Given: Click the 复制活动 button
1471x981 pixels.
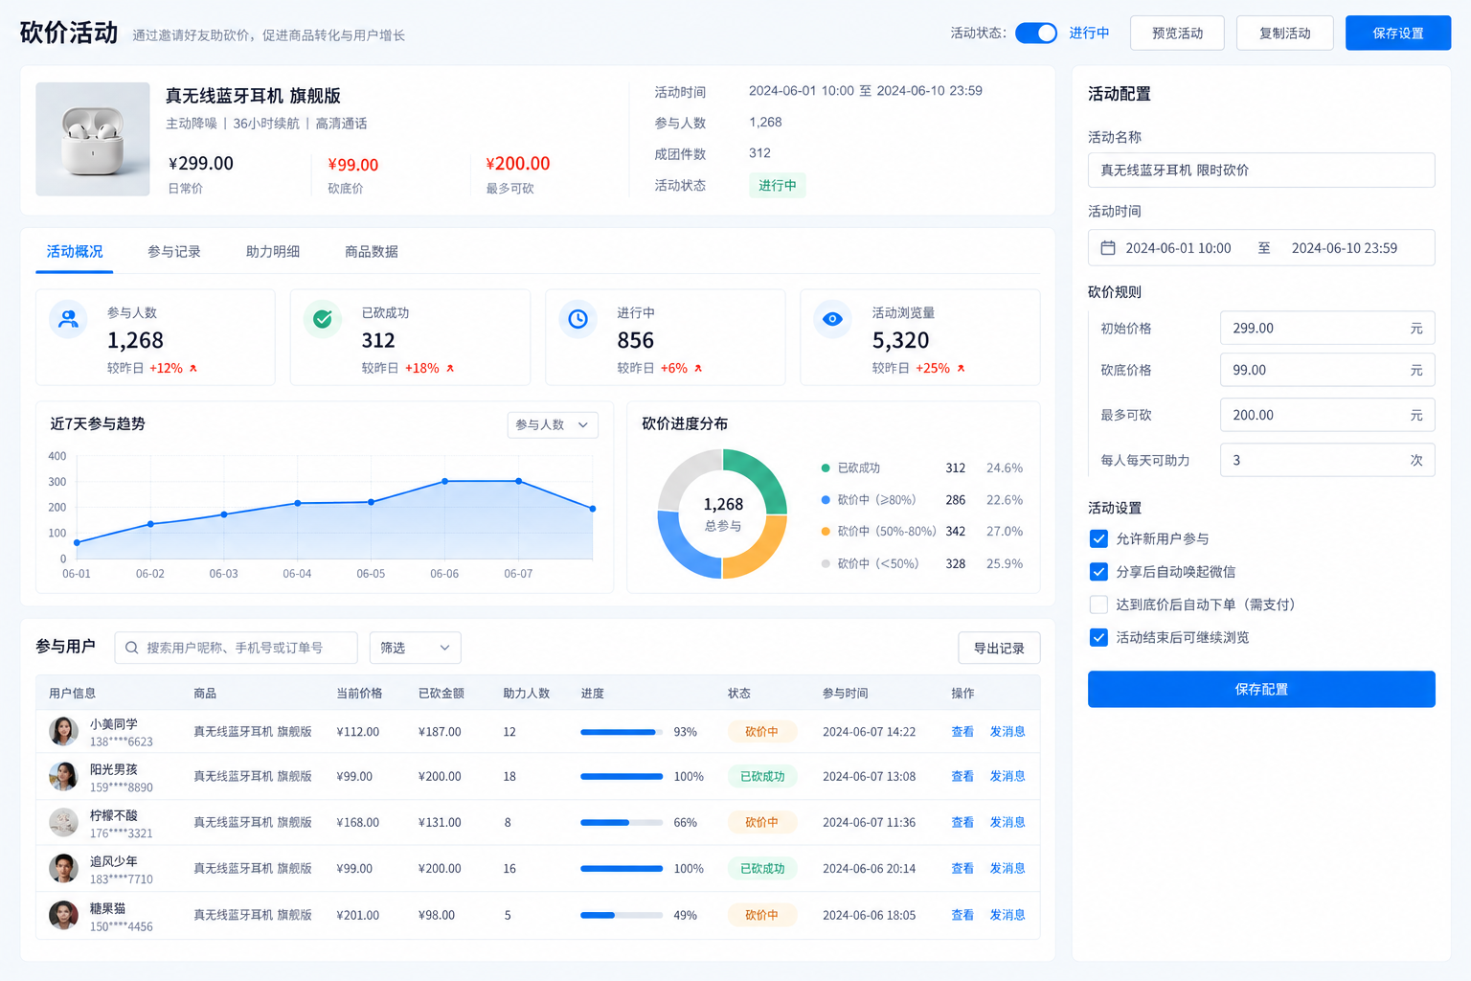Looking at the screenshot, I should click(1285, 33).
